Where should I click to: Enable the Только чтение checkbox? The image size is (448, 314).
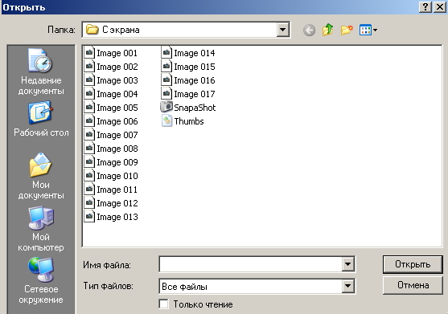pyautogui.click(x=164, y=304)
